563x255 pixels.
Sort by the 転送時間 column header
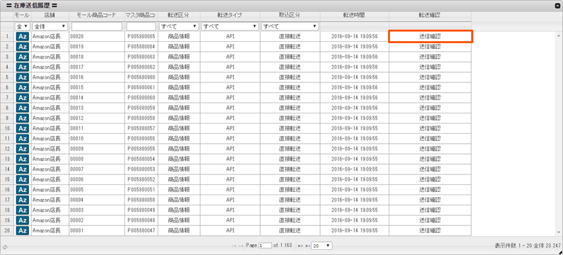(x=354, y=15)
